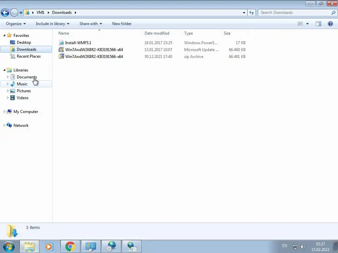Open Desktop under Favorites
Viewport: 338px width, 253px height.
click(x=24, y=42)
